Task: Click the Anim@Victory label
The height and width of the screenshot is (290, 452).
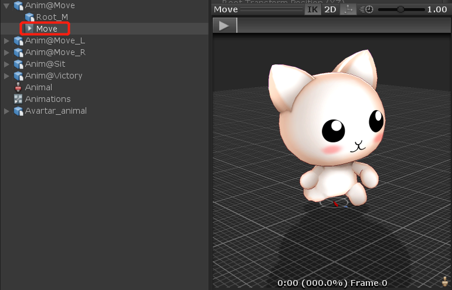Action: tap(53, 76)
